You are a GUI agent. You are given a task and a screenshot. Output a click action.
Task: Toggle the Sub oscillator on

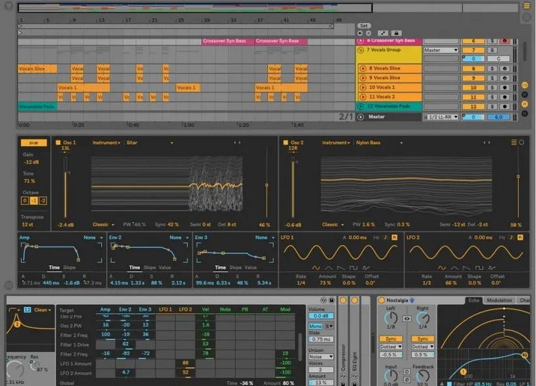tap(33, 143)
